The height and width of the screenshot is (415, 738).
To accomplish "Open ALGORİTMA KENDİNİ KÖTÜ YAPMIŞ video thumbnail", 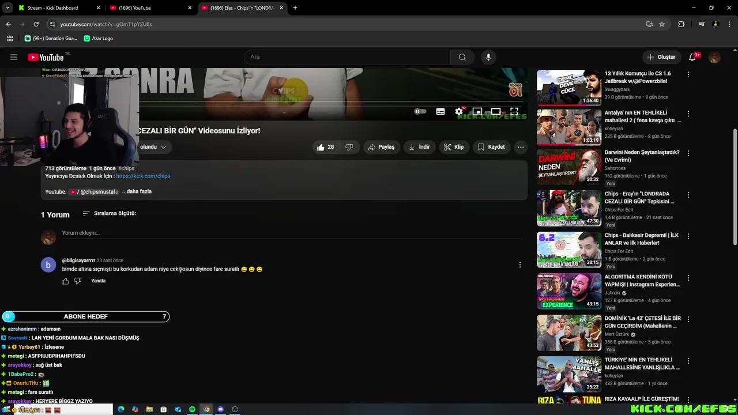I will (569, 291).
